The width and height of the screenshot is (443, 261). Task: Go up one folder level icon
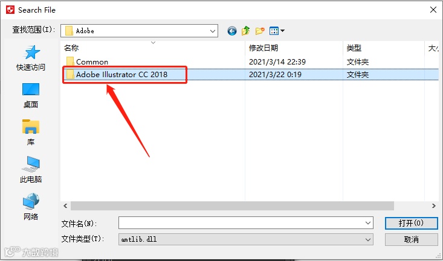pos(246,31)
